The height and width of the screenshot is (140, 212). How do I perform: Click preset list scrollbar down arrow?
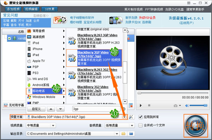[125, 101]
